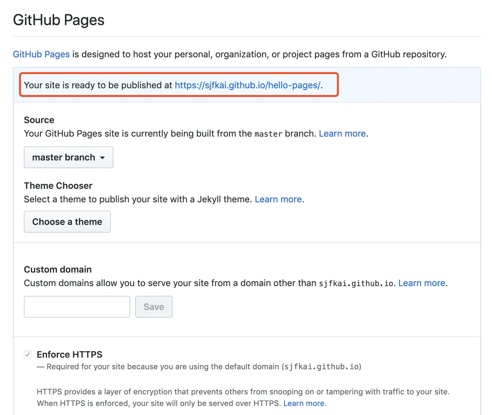Viewport: 492px width, 415px height.
Task: Open Learn more link about HTTPS enforcement
Action: tap(304, 403)
